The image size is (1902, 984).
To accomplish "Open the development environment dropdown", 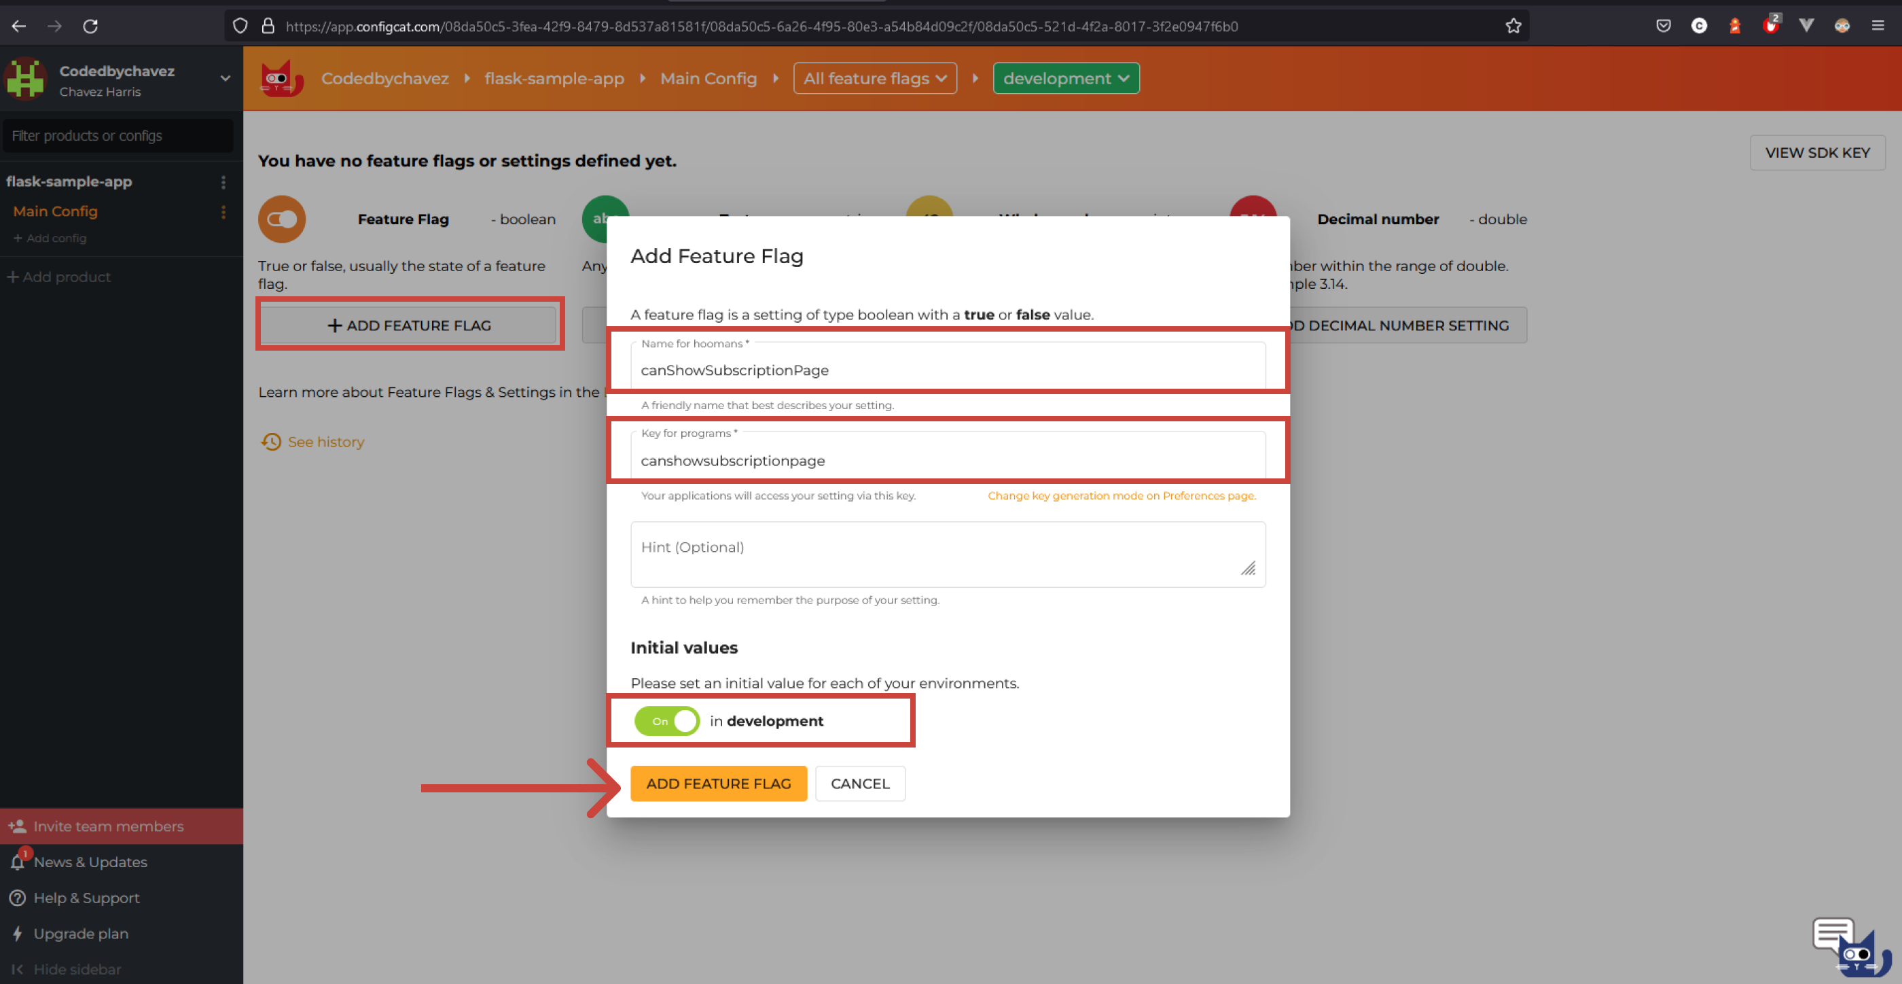I will point(1064,78).
